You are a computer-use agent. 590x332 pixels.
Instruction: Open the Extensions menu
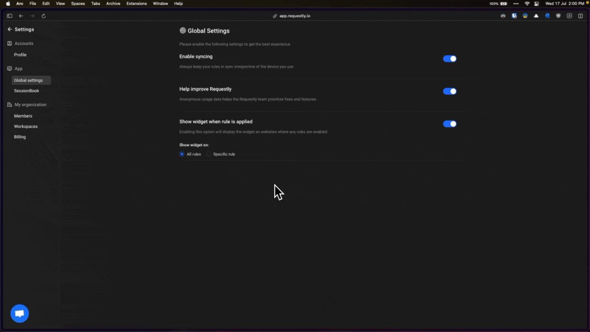click(136, 3)
